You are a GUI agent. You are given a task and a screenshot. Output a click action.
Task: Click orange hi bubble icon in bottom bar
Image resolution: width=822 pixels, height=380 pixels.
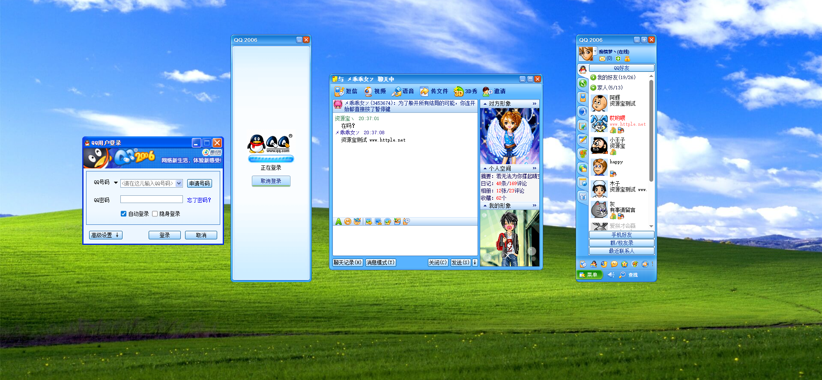point(614,264)
